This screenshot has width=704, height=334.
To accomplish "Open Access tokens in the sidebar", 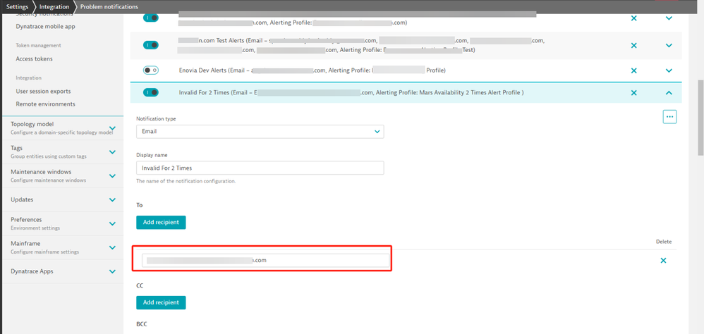I will coord(34,59).
